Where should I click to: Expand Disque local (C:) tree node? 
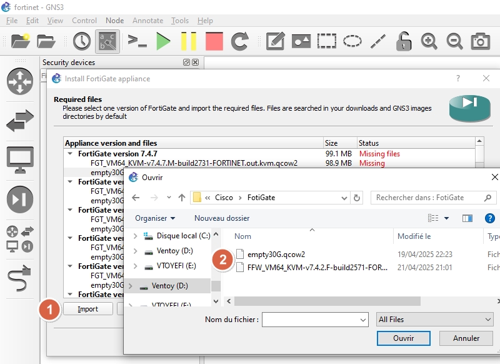[135, 236]
